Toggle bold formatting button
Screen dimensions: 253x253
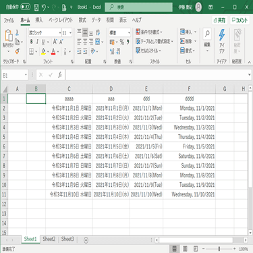32,42
